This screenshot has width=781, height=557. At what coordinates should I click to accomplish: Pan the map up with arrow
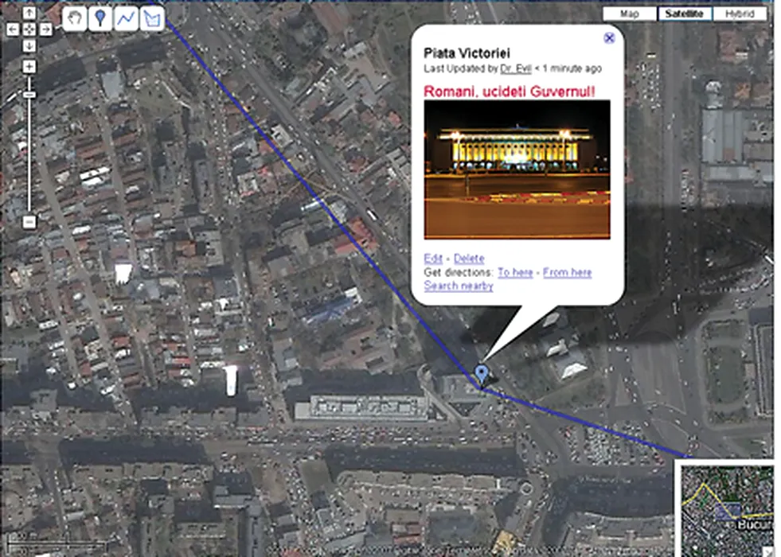[29, 13]
